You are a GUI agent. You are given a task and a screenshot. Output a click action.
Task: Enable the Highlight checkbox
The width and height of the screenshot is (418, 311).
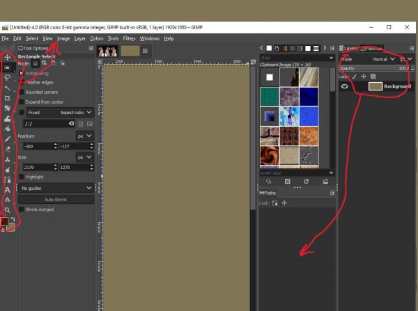click(x=22, y=177)
